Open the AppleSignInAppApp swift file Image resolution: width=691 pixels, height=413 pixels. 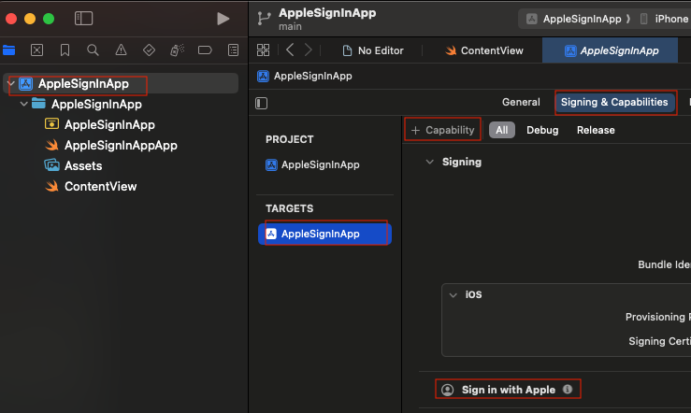tap(121, 146)
